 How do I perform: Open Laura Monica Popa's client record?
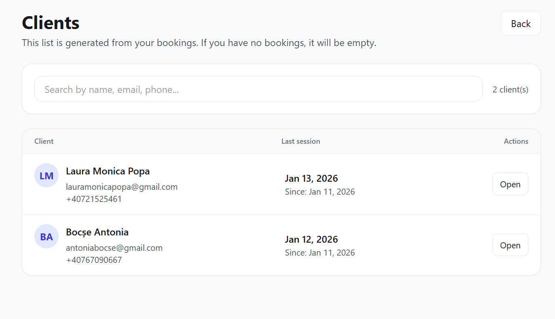pyautogui.click(x=510, y=184)
